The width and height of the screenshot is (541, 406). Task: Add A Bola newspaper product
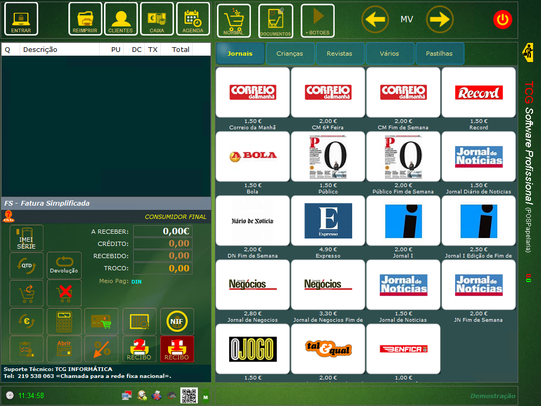252,156
